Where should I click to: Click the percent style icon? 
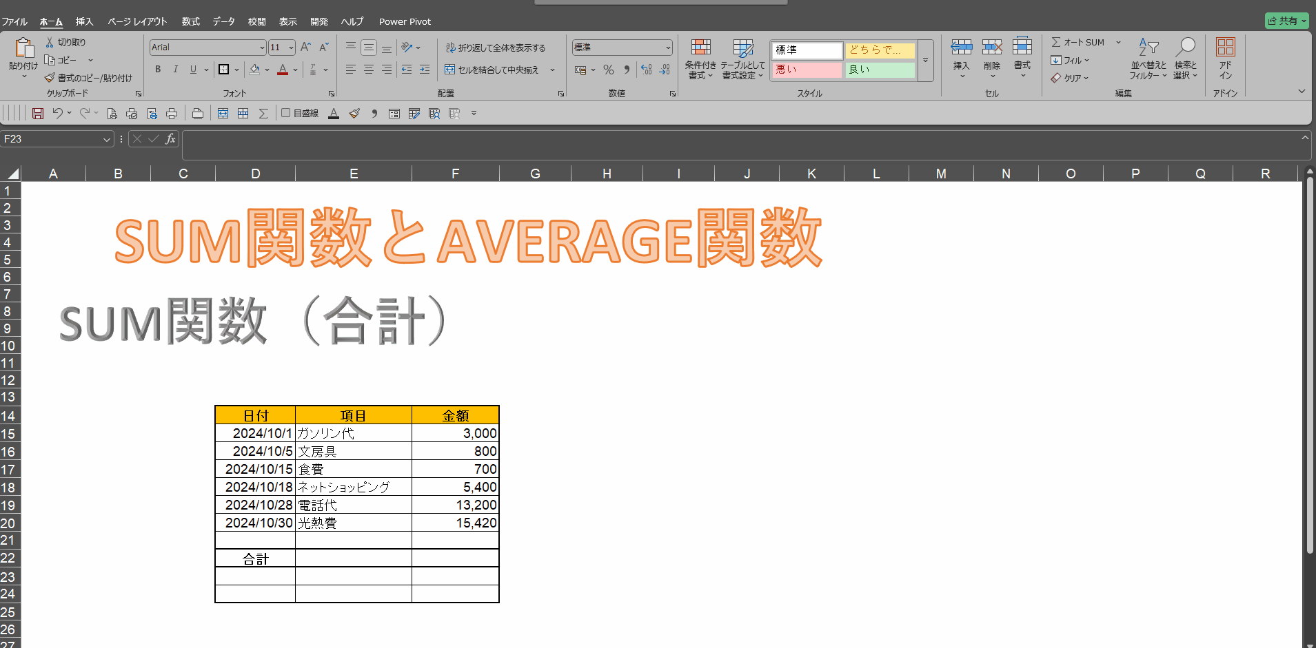[x=608, y=70]
